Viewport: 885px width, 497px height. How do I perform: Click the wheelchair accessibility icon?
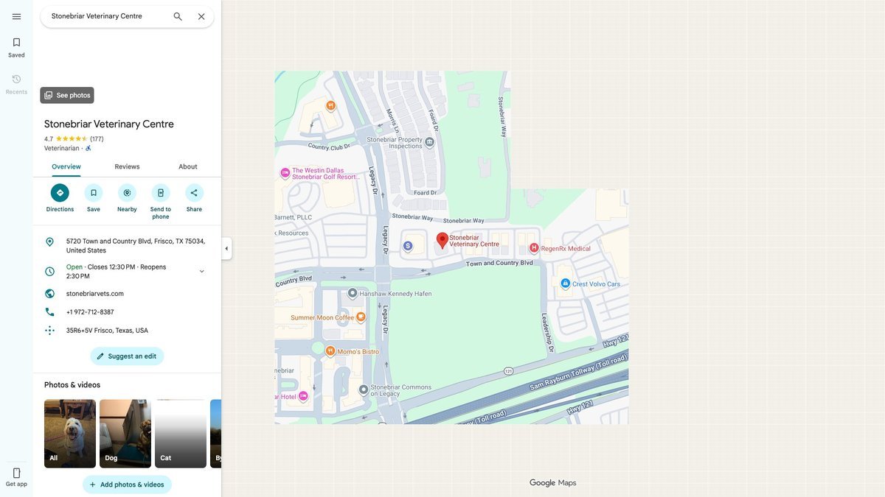tap(88, 148)
